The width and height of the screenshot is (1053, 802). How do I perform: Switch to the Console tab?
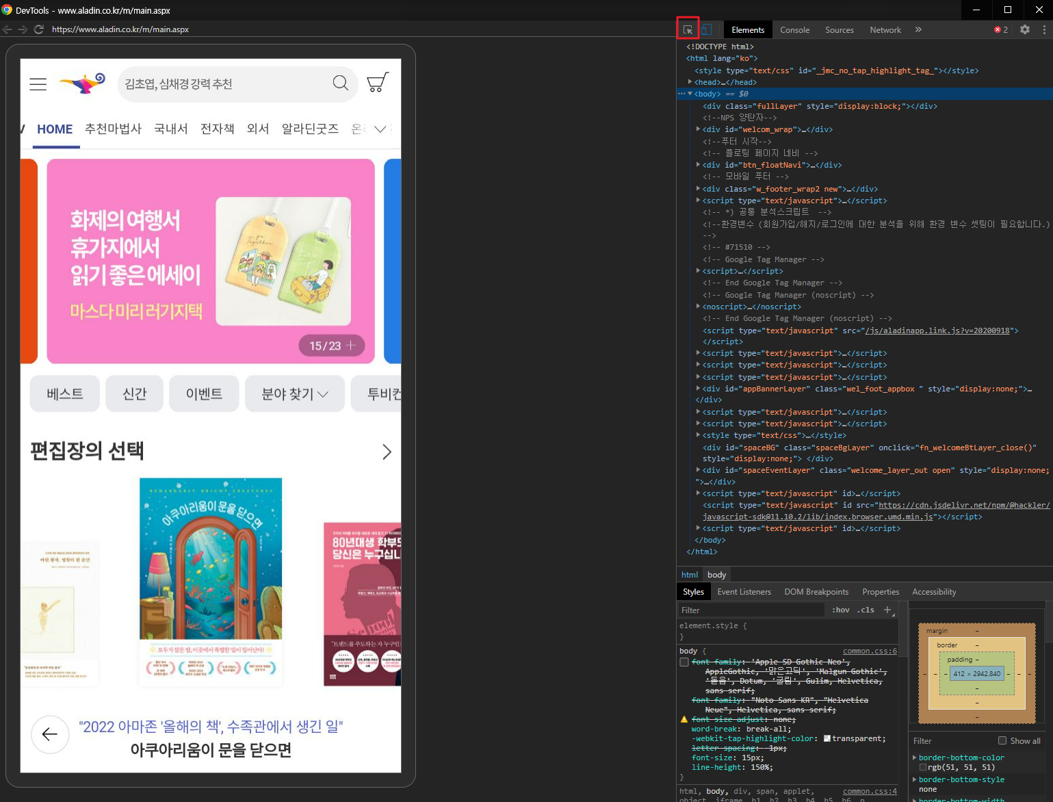pos(794,29)
